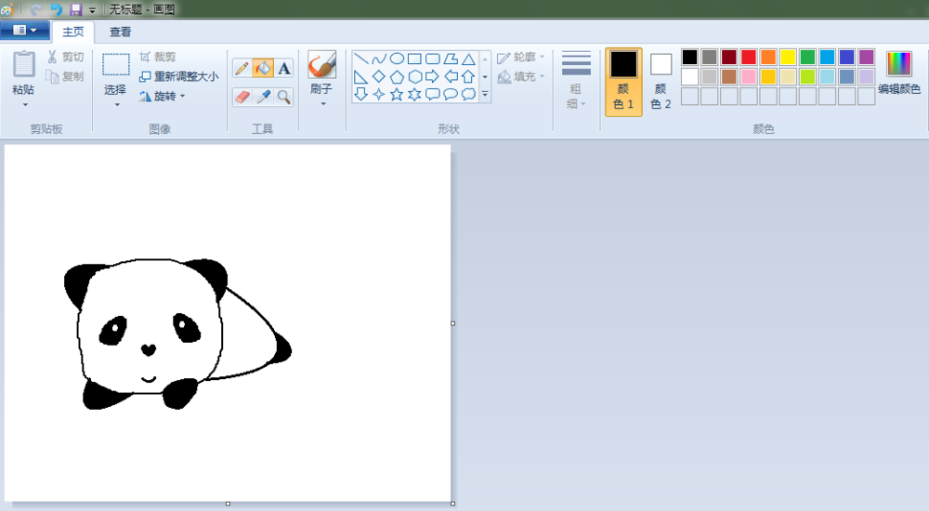Pick the purple color swatch

click(866, 57)
